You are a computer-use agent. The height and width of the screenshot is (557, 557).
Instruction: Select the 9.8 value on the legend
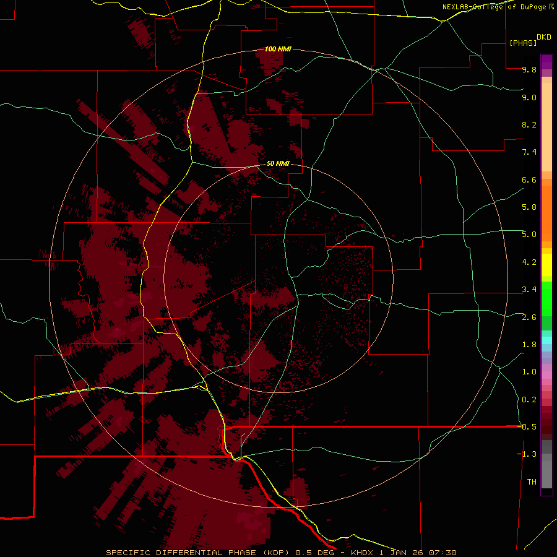pyautogui.click(x=529, y=70)
